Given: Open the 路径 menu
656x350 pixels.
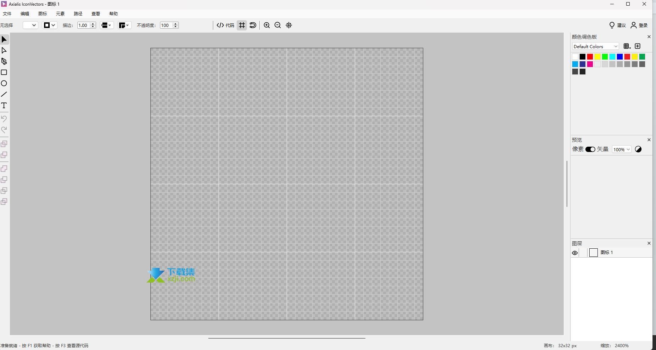Looking at the screenshot, I should click(78, 14).
